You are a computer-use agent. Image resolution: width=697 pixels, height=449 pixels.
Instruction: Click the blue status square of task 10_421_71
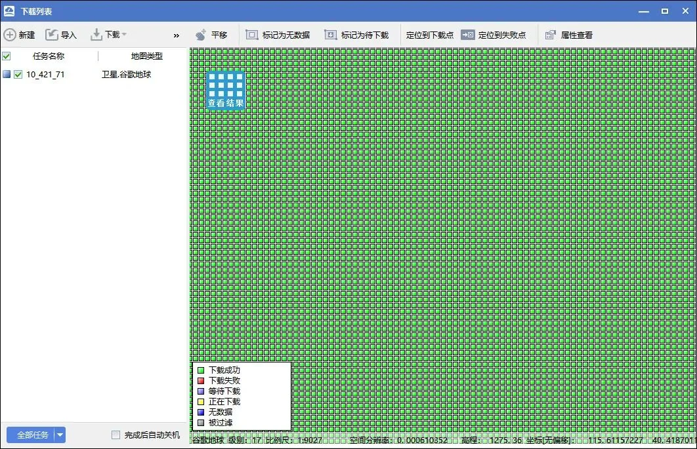(6, 73)
